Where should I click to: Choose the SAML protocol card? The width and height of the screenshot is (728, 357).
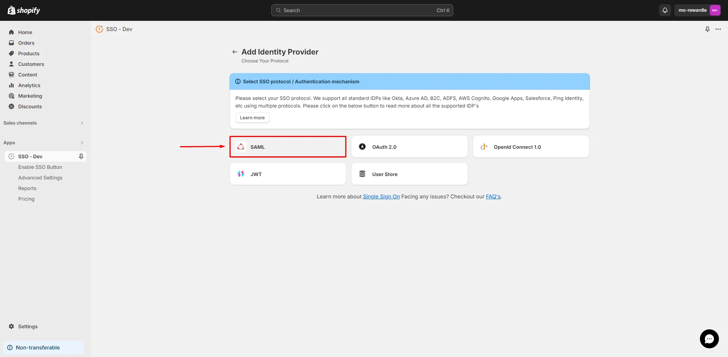pos(288,147)
